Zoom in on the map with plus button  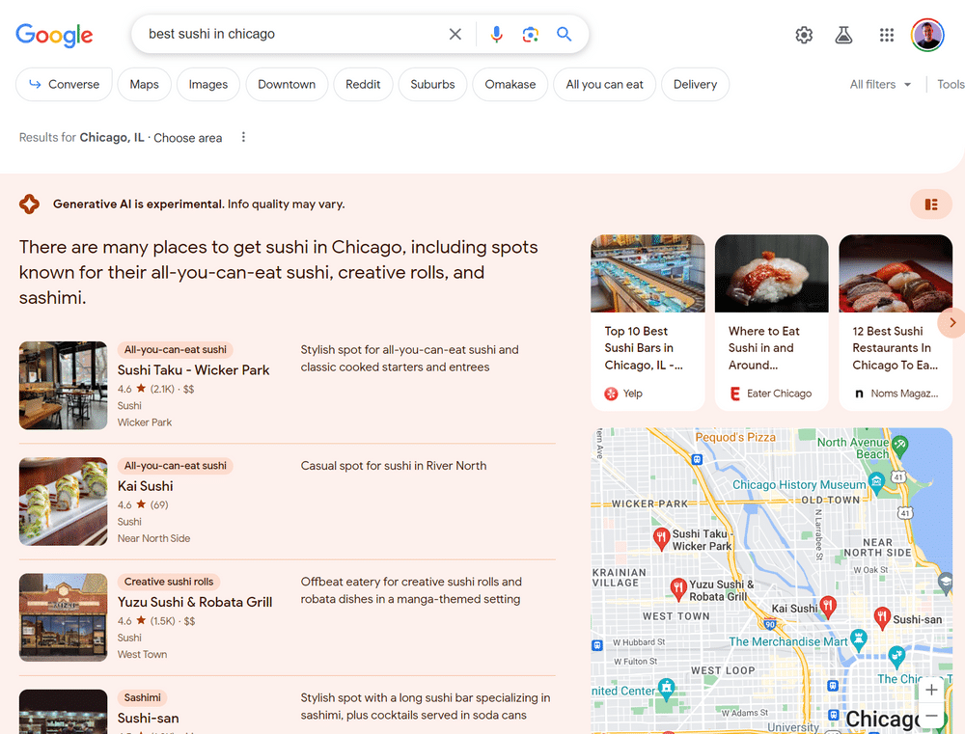pyautogui.click(x=931, y=690)
